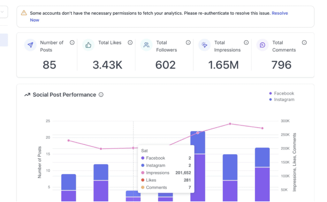Click the 85 Number of Posts value
This screenshot has height=202, width=327.
49,65
